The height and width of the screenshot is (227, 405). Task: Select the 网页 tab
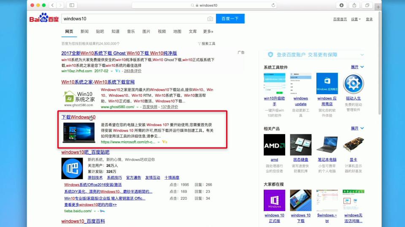[69, 32]
